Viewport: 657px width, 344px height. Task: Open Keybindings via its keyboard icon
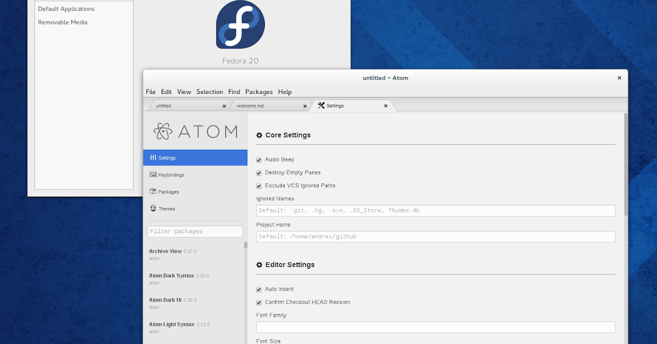tap(153, 174)
